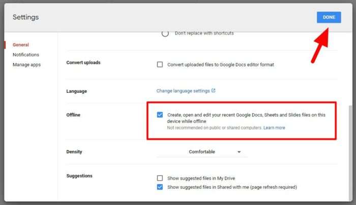The width and height of the screenshot is (356, 205).
Task: Follow the Learn more link under Offline
Action: (x=274, y=128)
